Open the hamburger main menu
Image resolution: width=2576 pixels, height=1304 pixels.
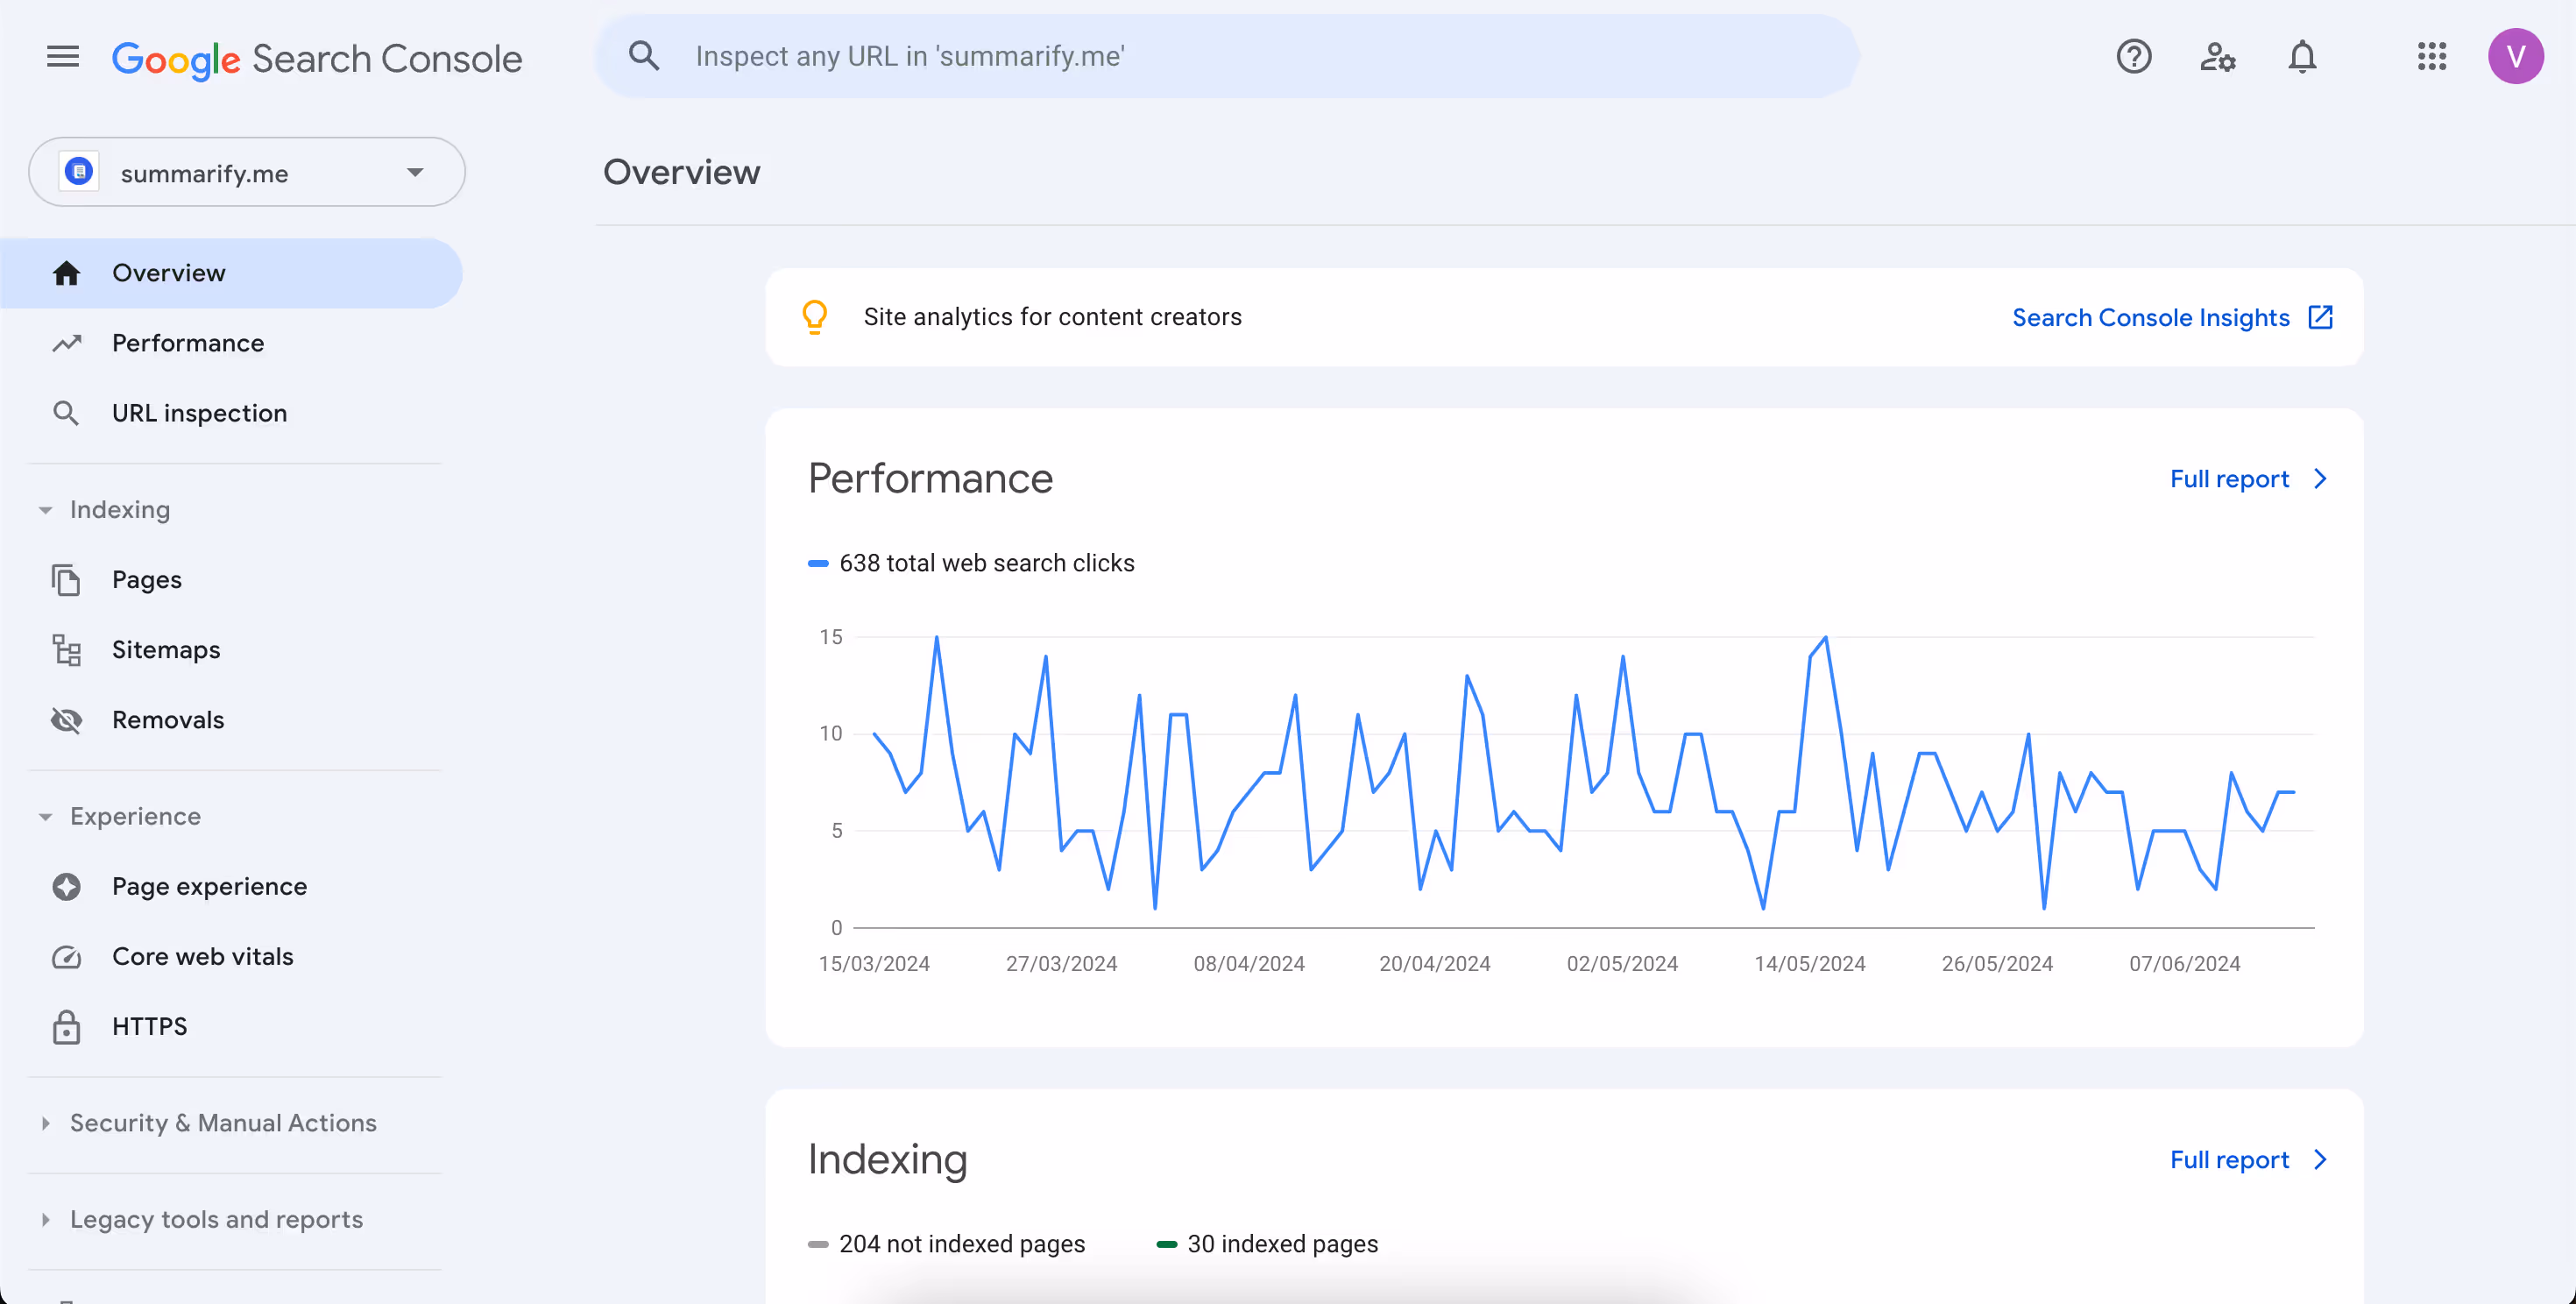tap(63, 57)
